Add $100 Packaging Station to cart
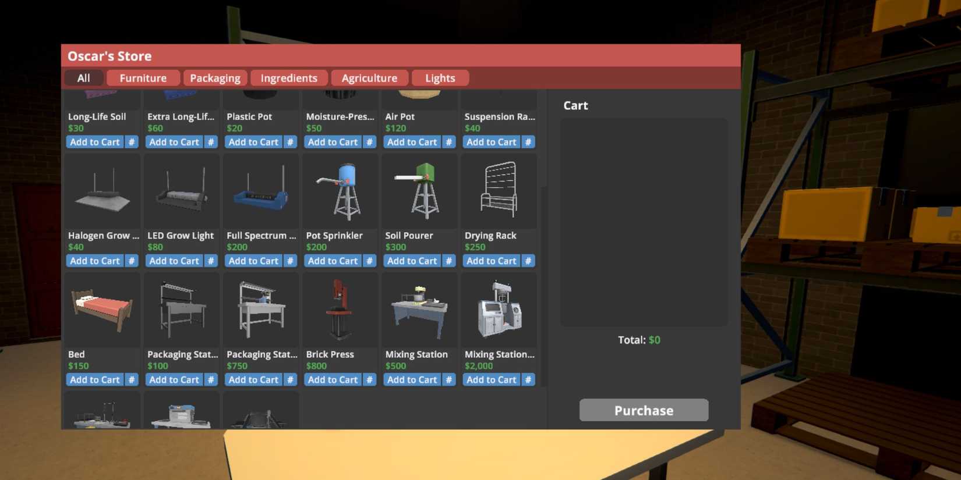Viewport: 961px width, 480px height. point(174,379)
